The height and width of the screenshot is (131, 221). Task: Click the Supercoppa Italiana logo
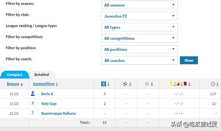[33, 113]
